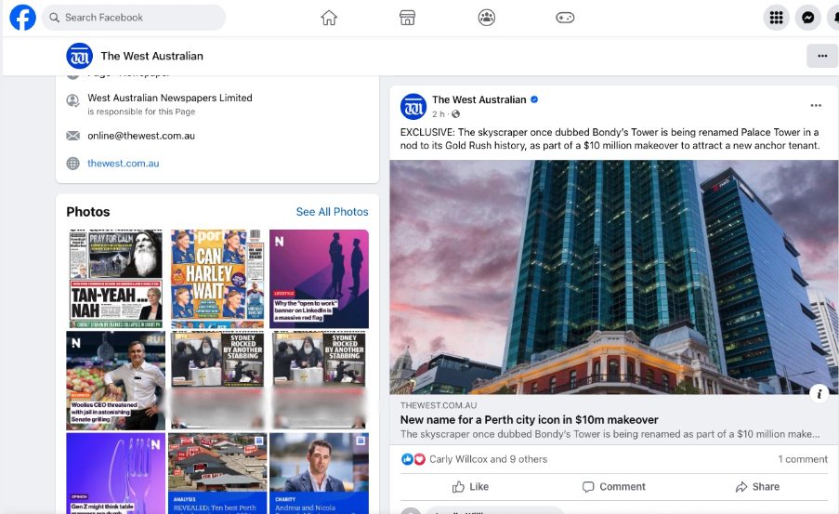
Task: Open the open to work LinkedIn banner photo
Action: (319, 279)
